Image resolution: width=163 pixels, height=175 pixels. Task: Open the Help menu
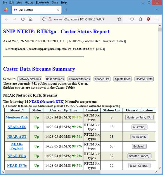pyautogui.click(x=64, y=2)
